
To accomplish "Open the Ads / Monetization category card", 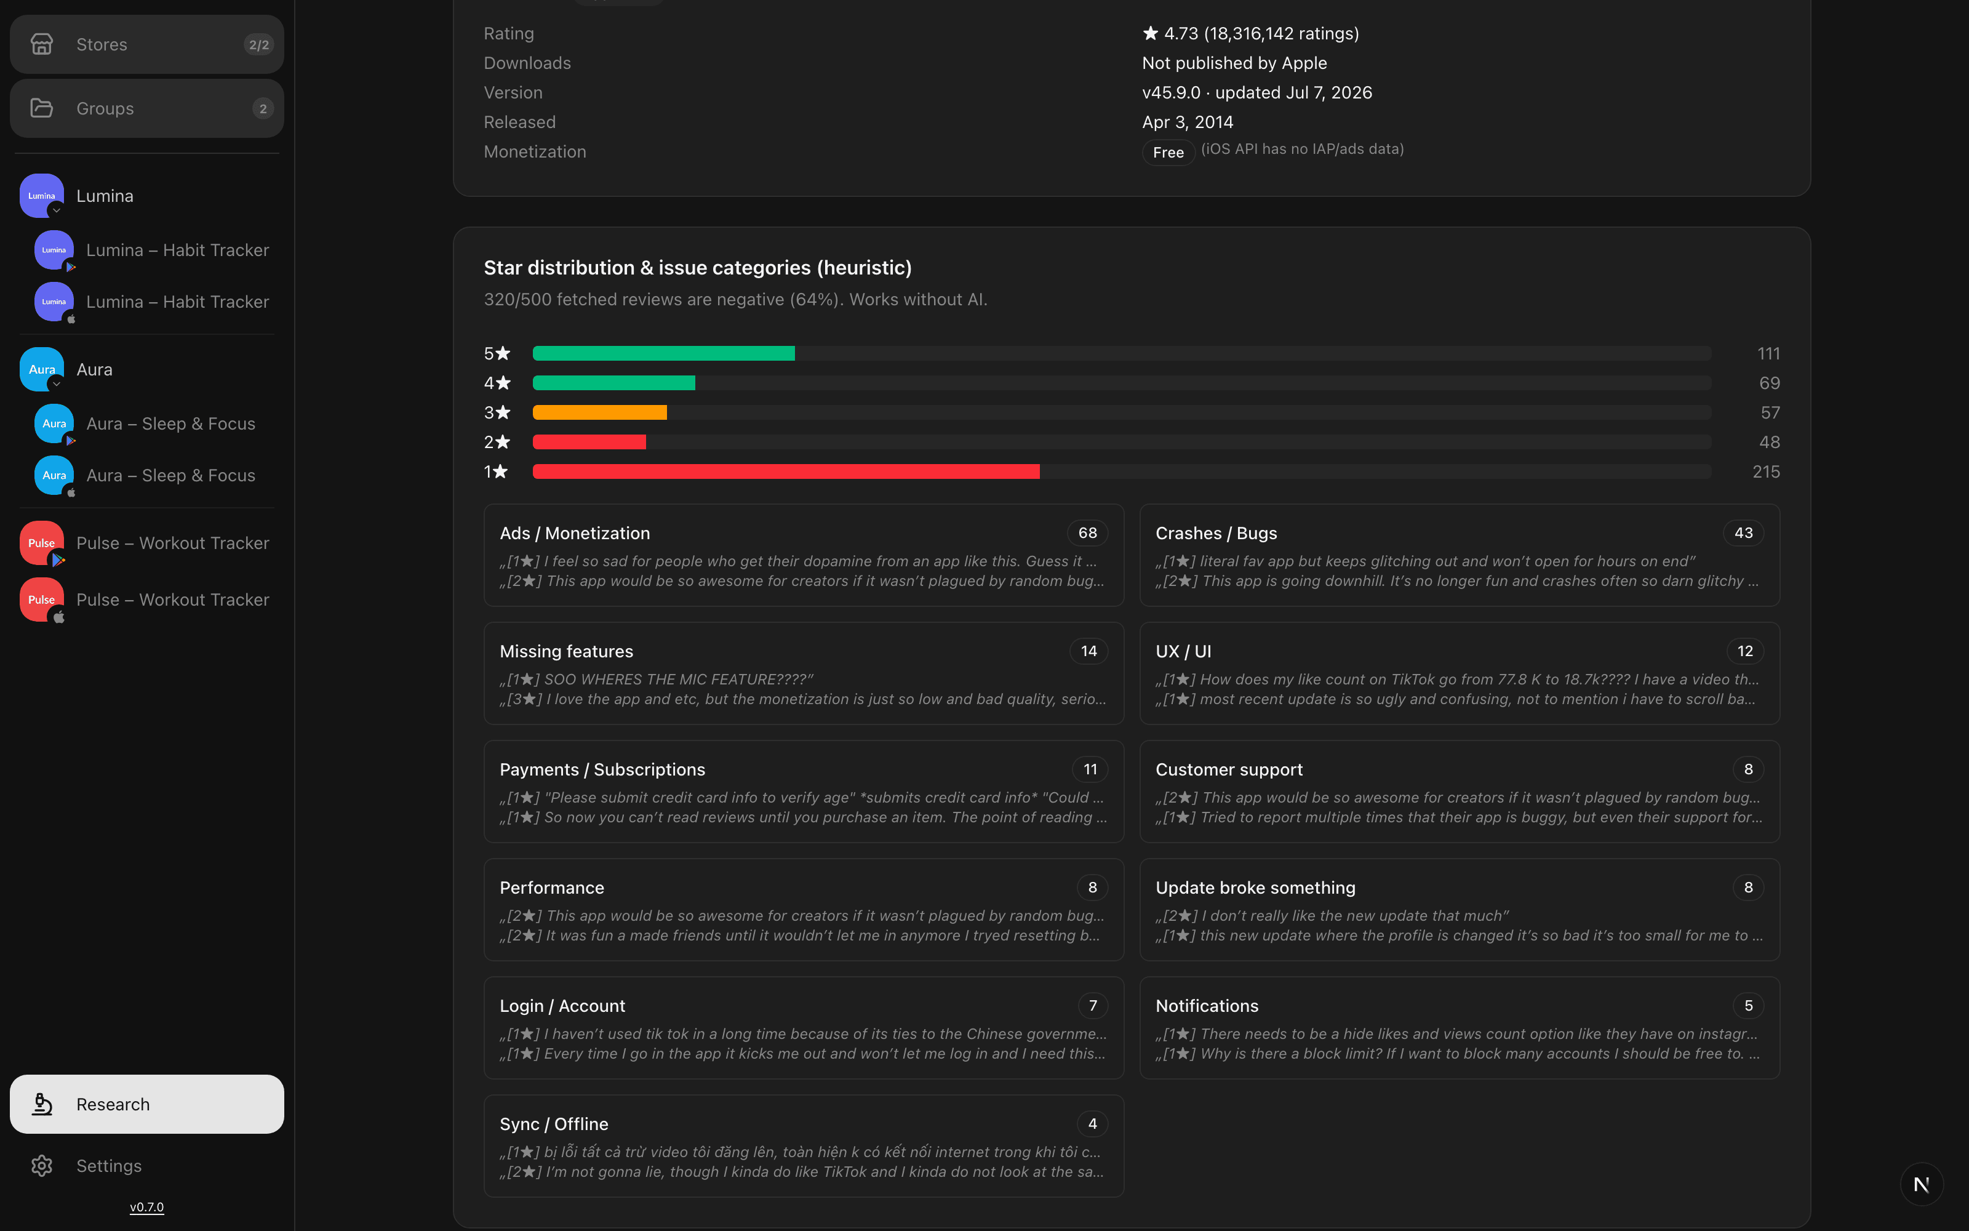I will click(x=804, y=555).
